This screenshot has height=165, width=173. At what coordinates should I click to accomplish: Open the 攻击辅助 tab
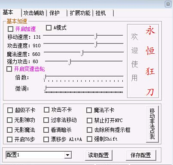click(x=34, y=13)
